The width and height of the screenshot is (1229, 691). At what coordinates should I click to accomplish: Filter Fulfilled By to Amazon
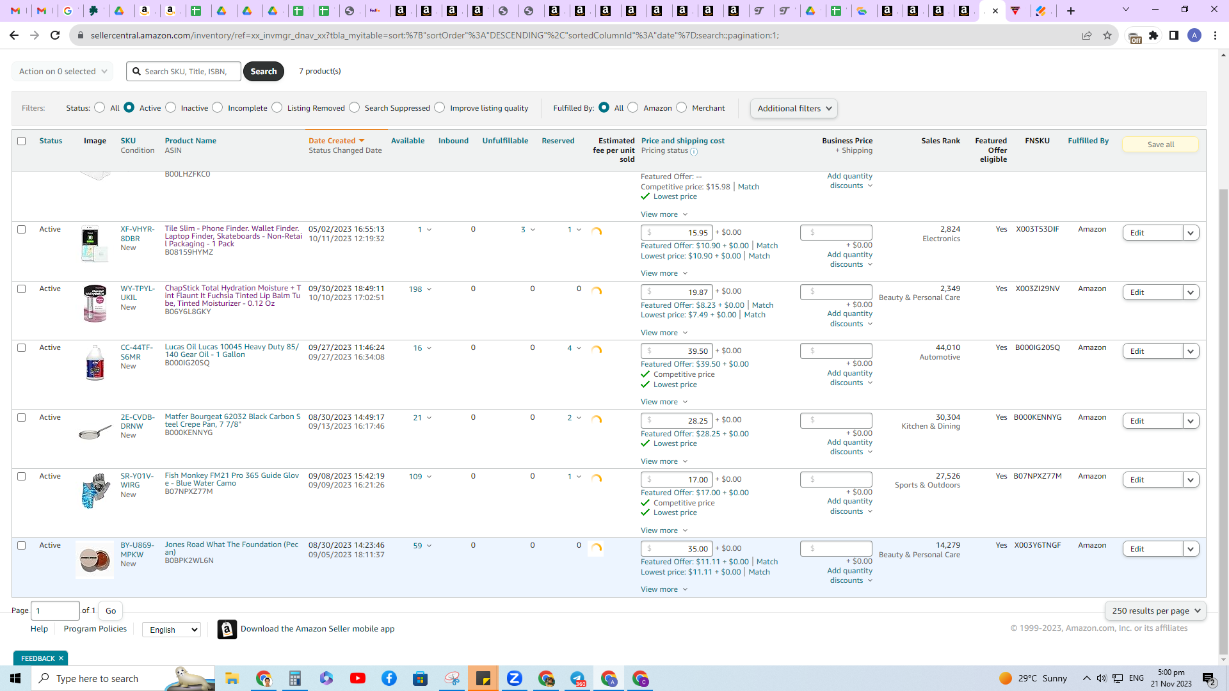(633, 107)
